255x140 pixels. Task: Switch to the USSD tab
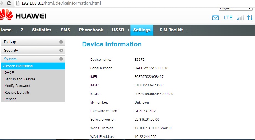pyautogui.click(x=118, y=30)
